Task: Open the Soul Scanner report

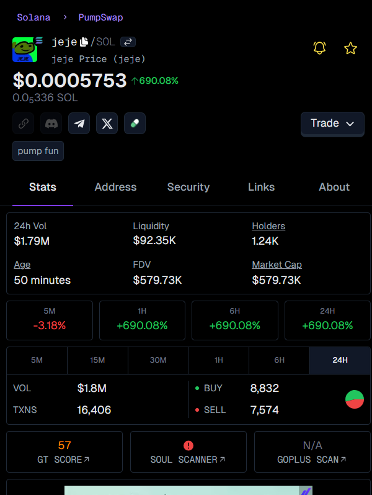Action: [x=188, y=452]
